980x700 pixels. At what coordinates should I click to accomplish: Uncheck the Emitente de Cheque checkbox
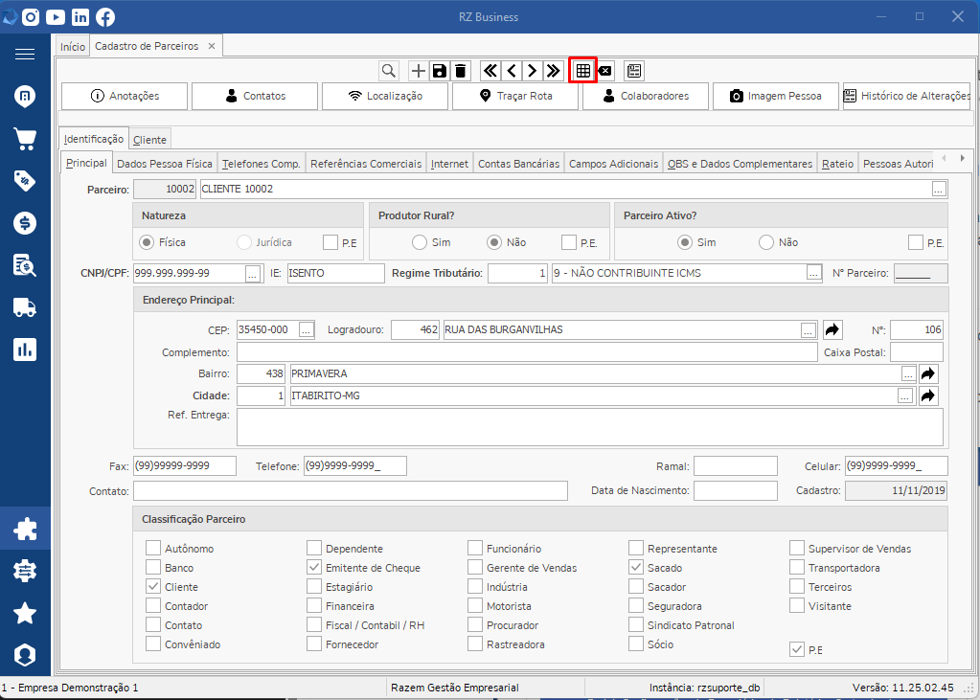(x=314, y=568)
